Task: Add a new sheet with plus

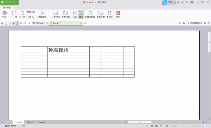Action: coord(54,122)
